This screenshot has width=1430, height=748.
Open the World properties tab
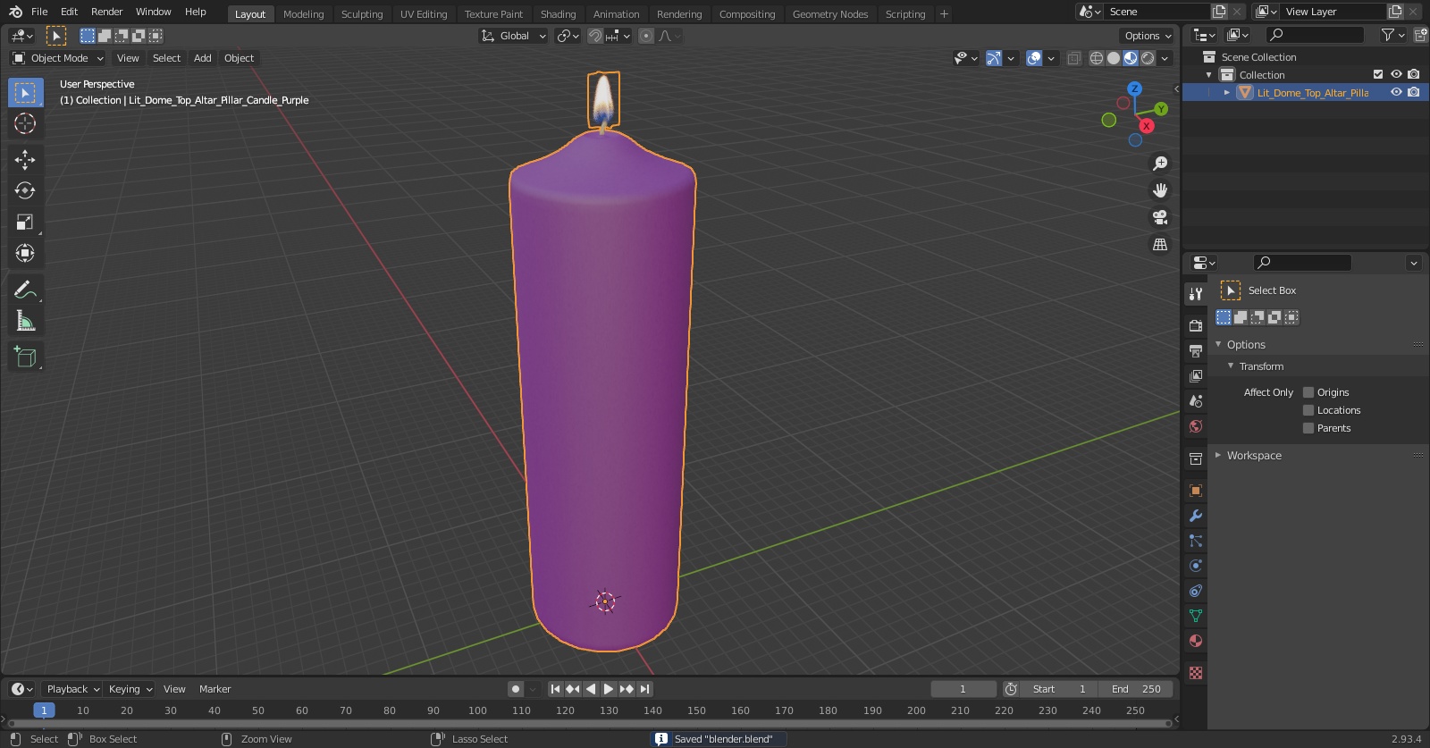click(x=1196, y=426)
